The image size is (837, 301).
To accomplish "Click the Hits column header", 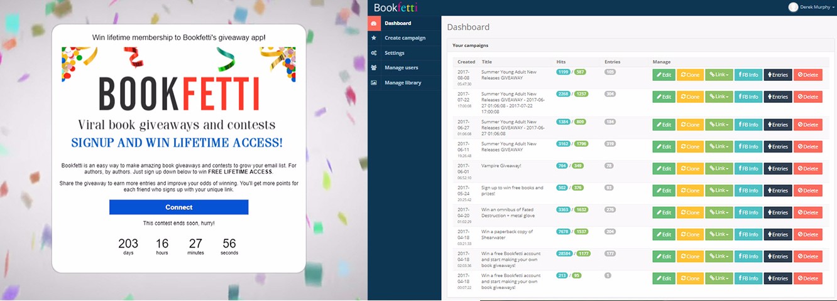I will click(x=561, y=62).
